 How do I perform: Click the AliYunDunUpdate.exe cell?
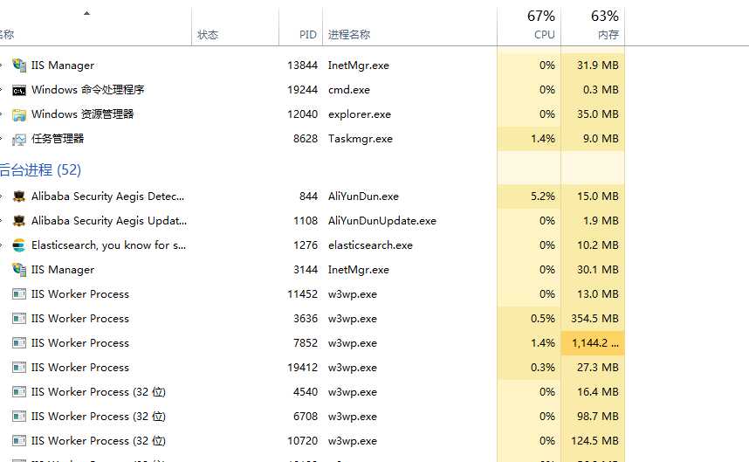pos(382,221)
